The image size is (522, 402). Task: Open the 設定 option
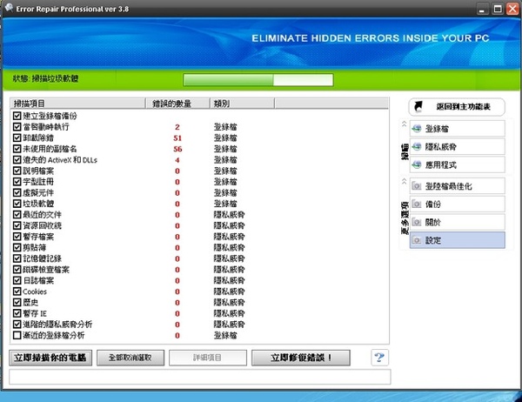coord(457,240)
